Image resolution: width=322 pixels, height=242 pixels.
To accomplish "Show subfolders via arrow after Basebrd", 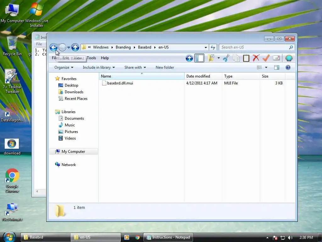I will coord(155,48).
